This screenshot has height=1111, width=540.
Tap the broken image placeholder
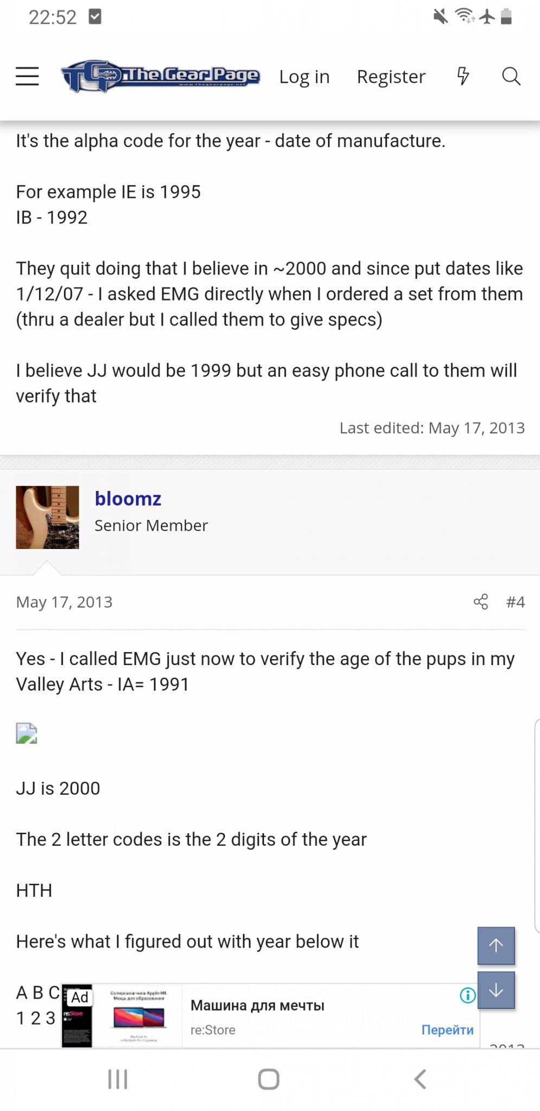(27, 733)
